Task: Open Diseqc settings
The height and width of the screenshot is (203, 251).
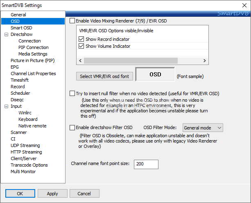Action: coord(17,100)
